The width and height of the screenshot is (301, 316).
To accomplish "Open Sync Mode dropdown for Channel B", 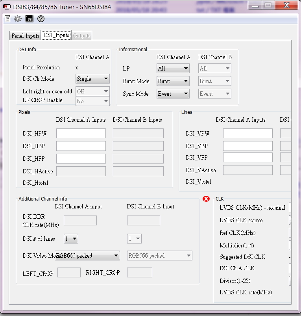I will click(215, 94).
